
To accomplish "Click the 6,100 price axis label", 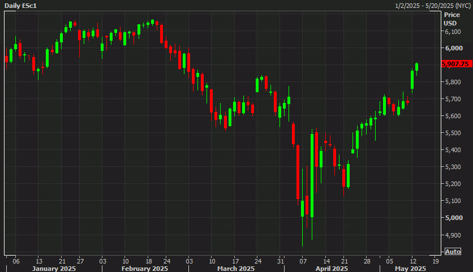I will pyautogui.click(x=453, y=31).
